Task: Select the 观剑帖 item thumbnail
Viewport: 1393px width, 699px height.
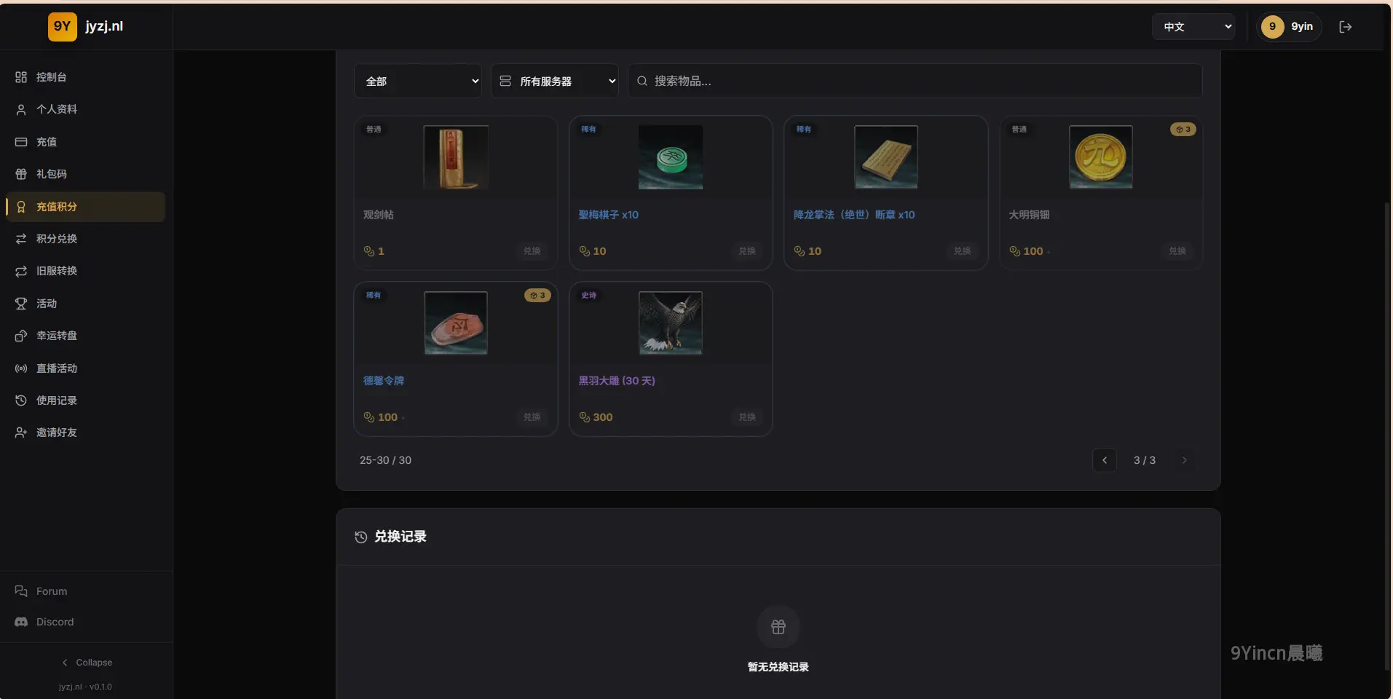Action: point(456,157)
